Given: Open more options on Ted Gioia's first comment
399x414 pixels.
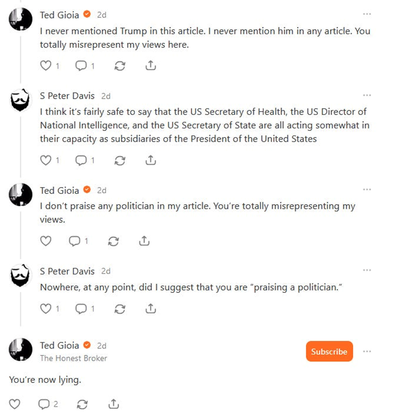Looking at the screenshot, I should click(x=367, y=14).
